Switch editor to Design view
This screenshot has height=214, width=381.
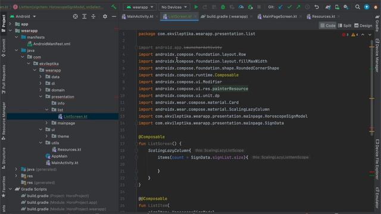(x=363, y=26)
